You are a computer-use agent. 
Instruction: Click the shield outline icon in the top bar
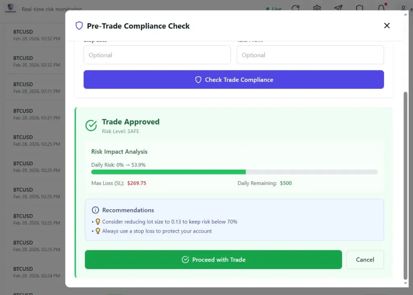(x=359, y=8)
